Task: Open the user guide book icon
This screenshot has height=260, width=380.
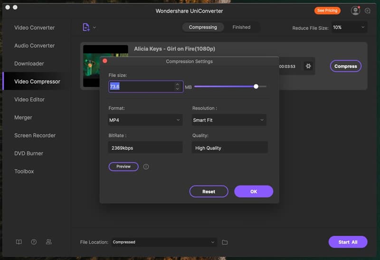Action: (x=19, y=242)
